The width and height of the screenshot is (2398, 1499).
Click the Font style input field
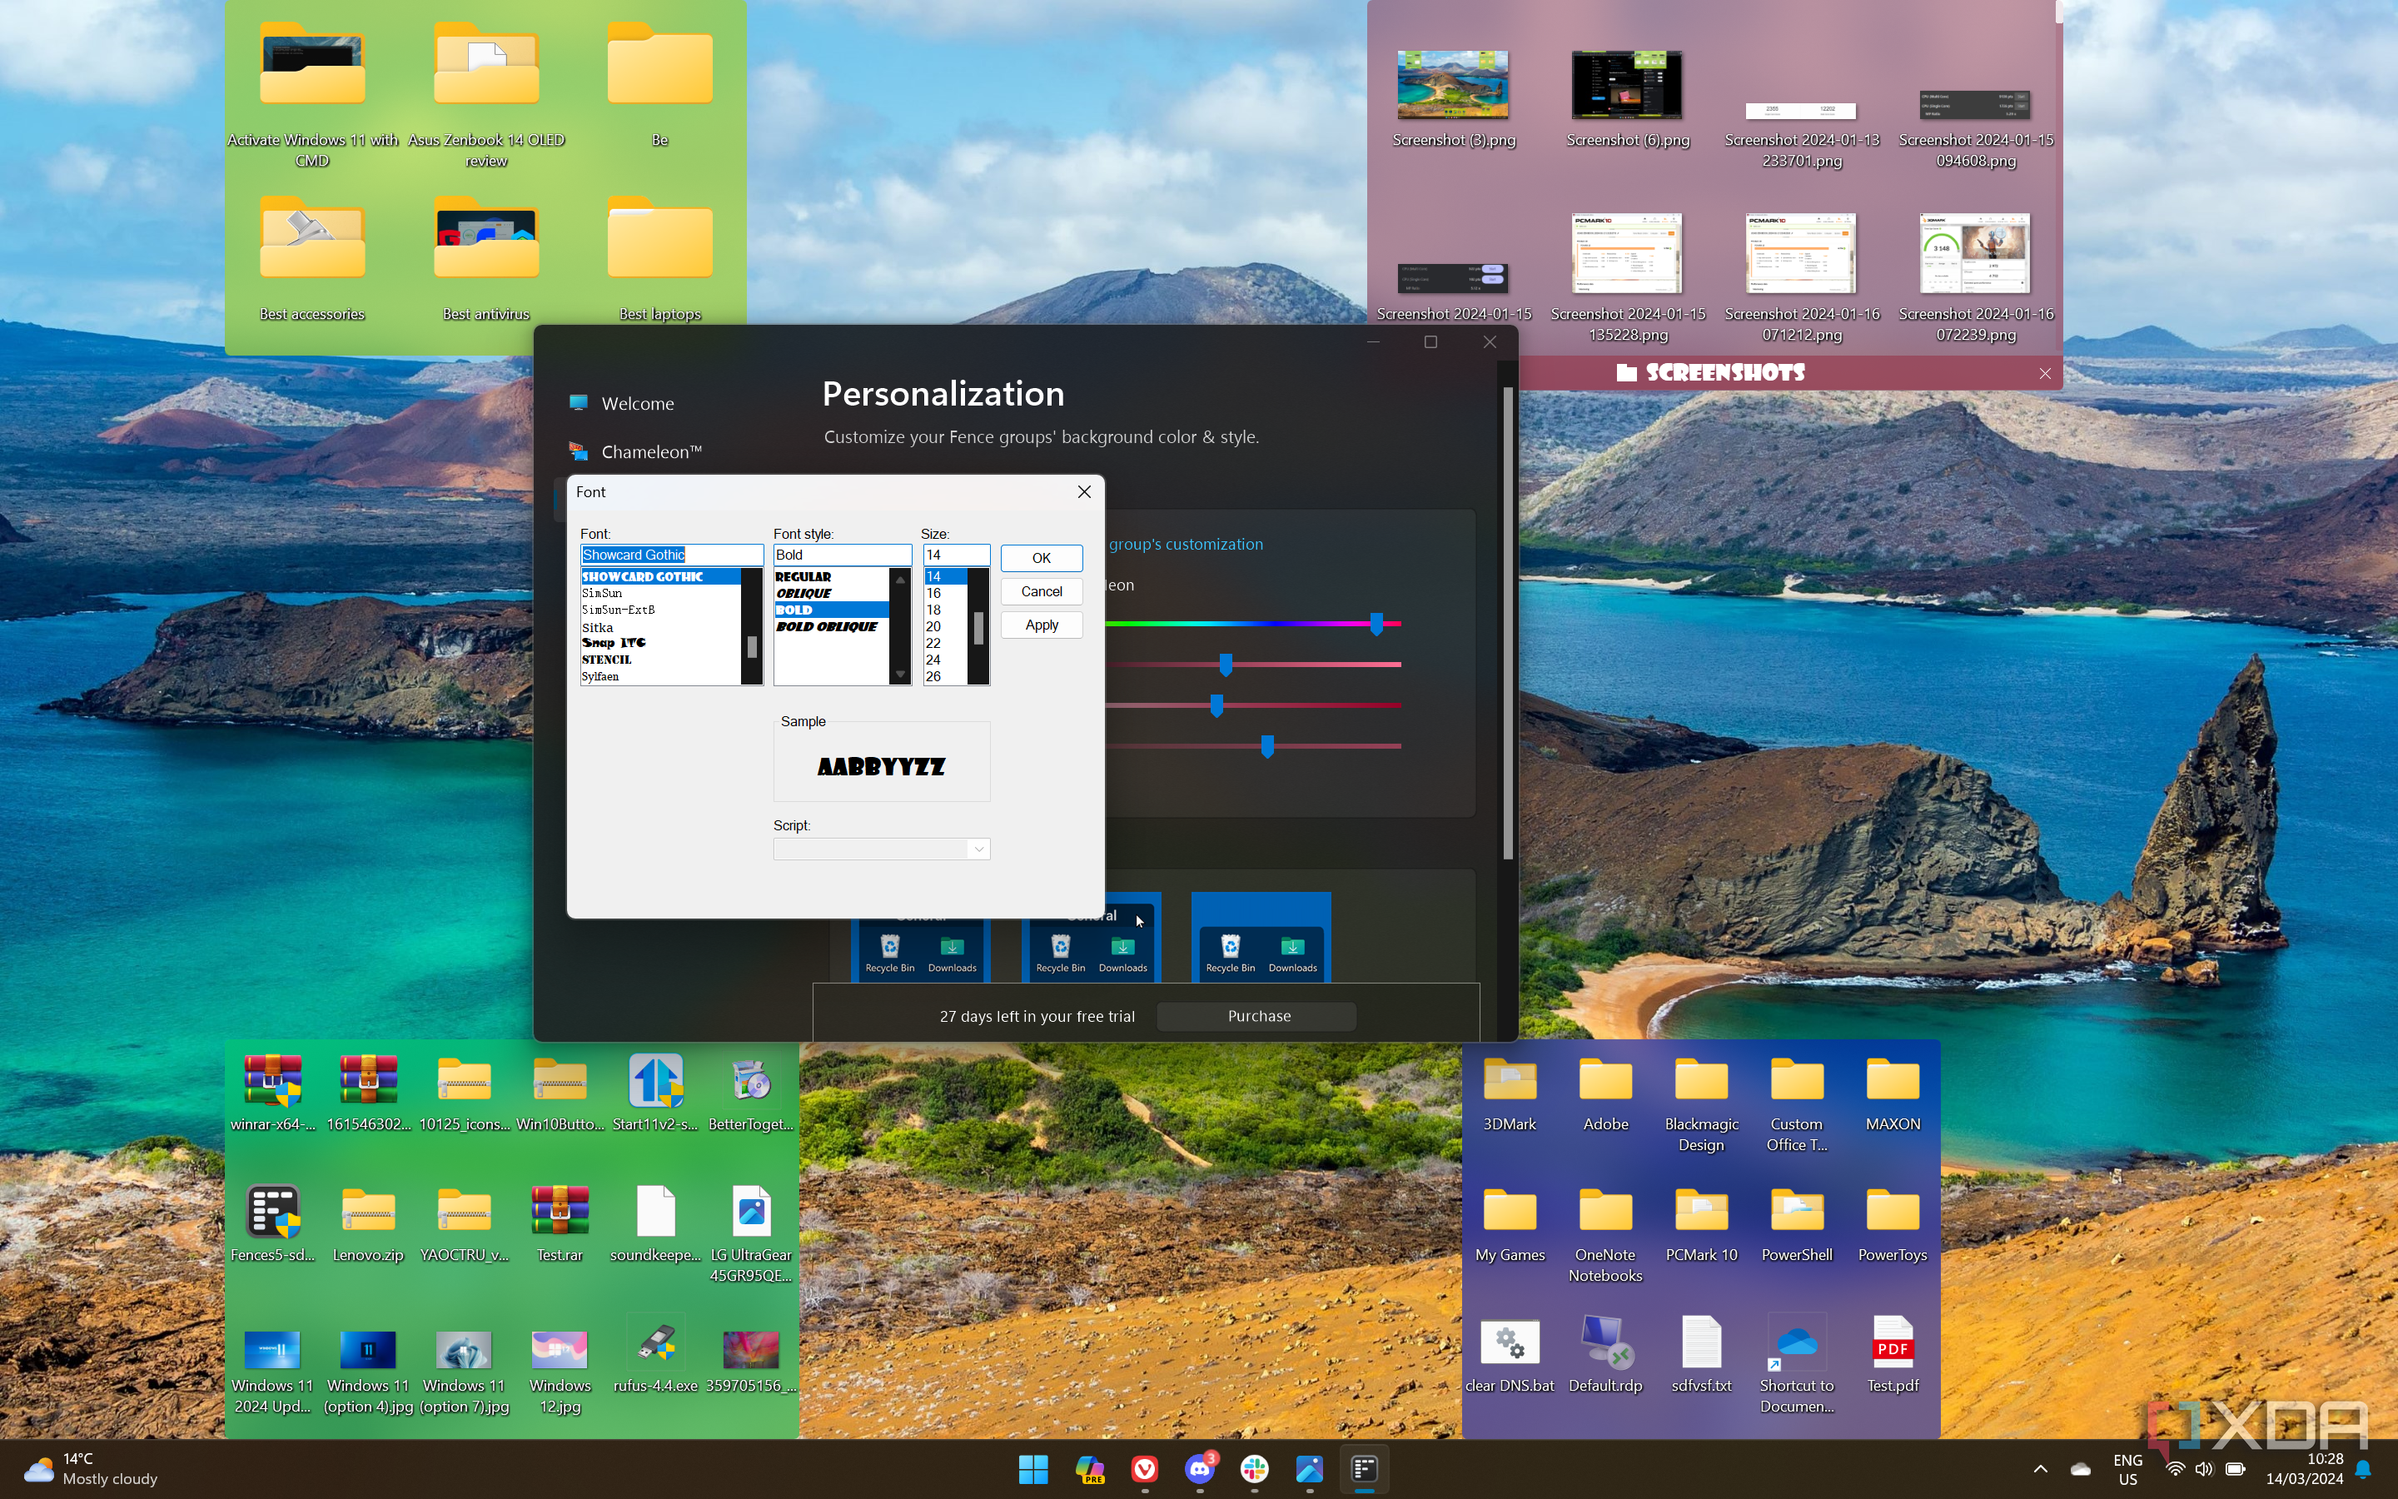(x=841, y=555)
